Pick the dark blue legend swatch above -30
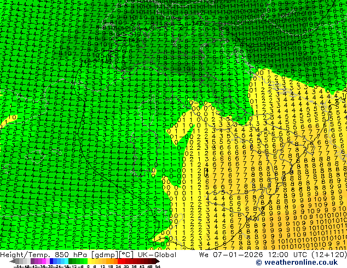The image size is (347, 268). [x=51, y=261]
